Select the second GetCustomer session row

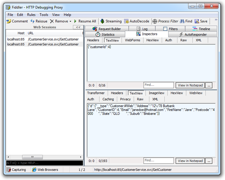click(x=45, y=44)
